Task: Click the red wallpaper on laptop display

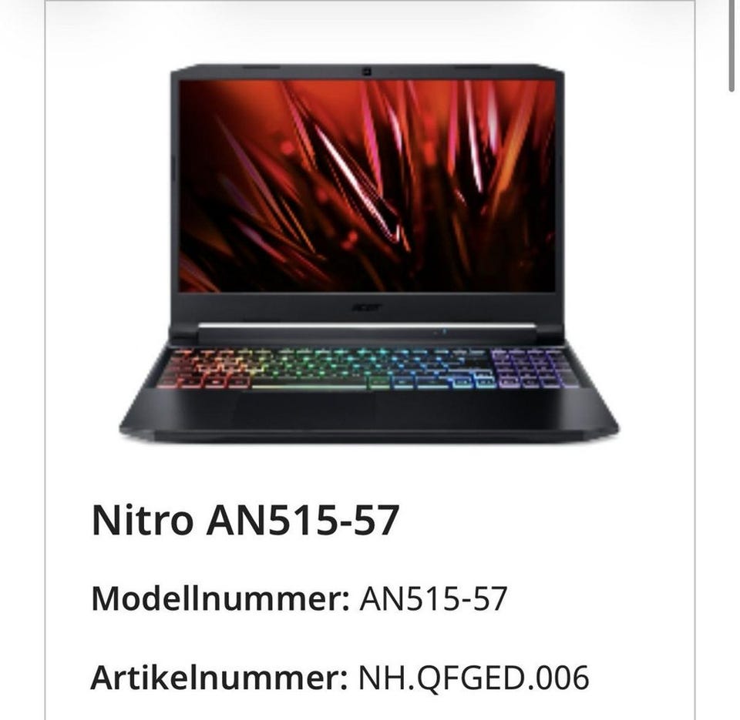Action: tap(367, 186)
